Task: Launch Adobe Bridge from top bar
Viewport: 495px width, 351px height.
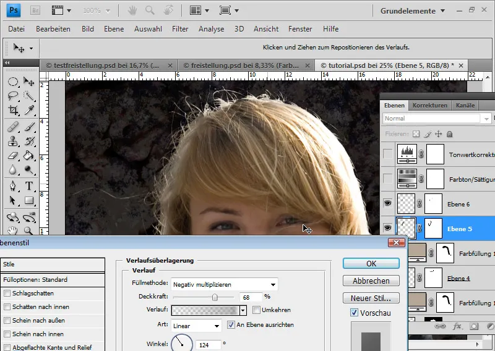Action: click(x=35, y=11)
